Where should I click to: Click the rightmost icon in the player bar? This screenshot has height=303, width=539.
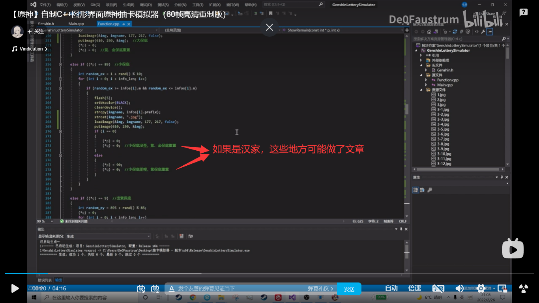click(523, 288)
